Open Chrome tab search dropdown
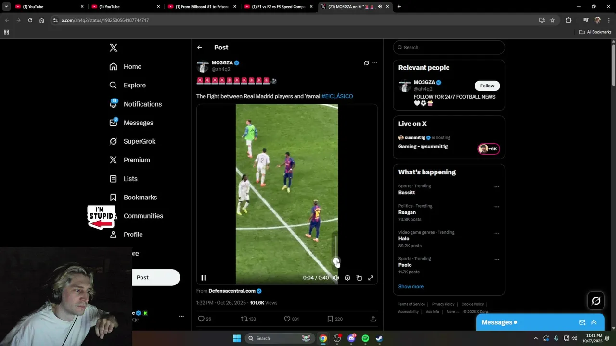This screenshot has height=346, width=616. pyautogui.click(x=6, y=6)
